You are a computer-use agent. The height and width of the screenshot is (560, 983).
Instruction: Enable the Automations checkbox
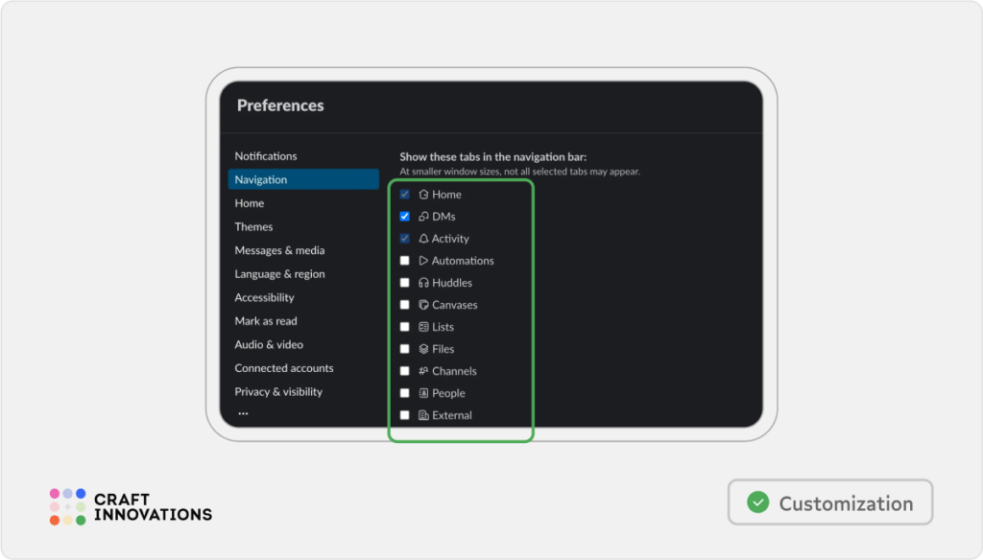tap(404, 260)
